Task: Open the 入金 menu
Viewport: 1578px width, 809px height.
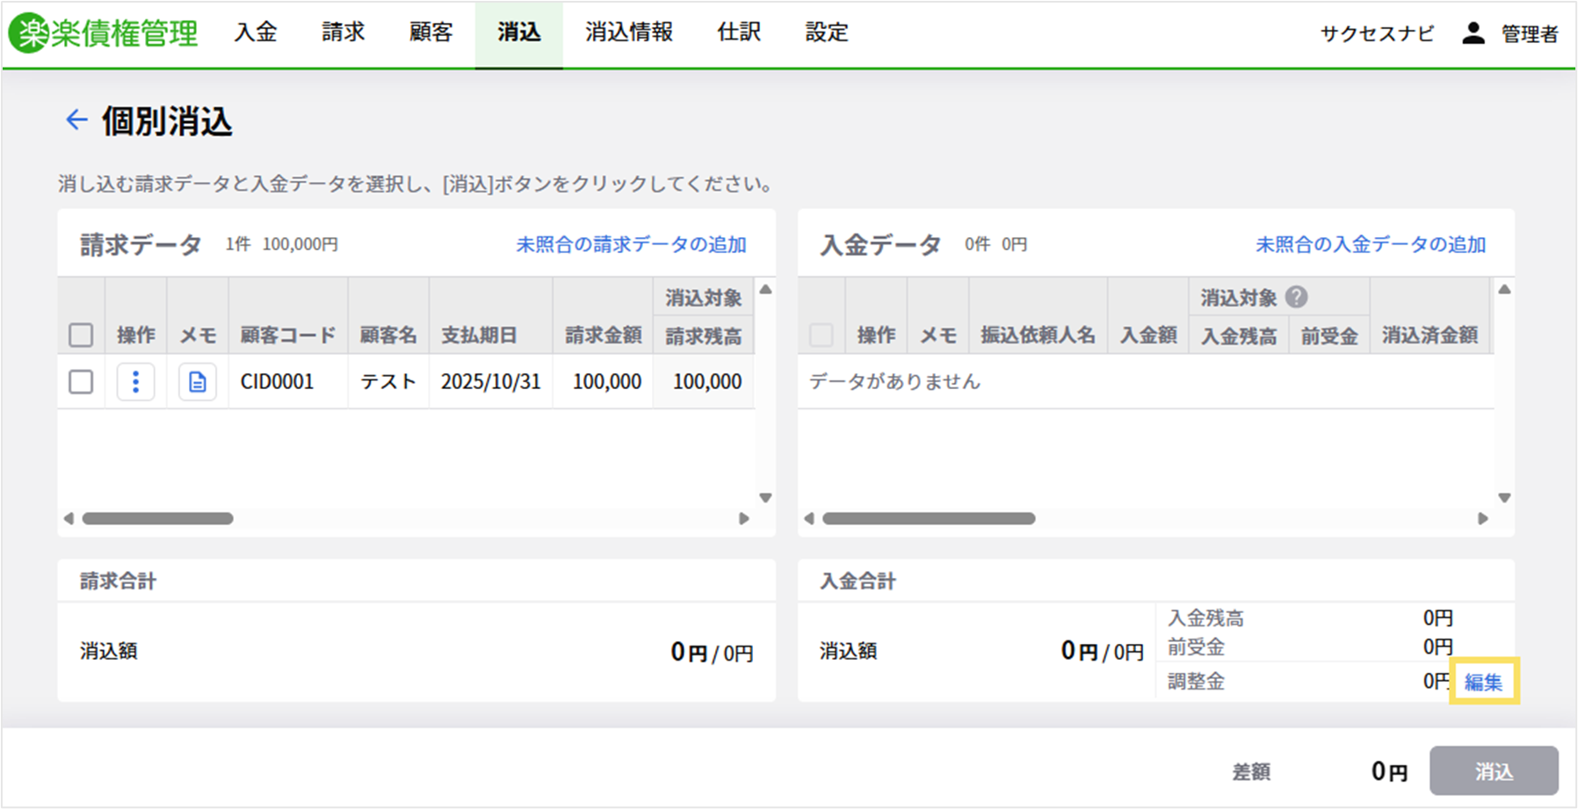Action: tap(256, 33)
